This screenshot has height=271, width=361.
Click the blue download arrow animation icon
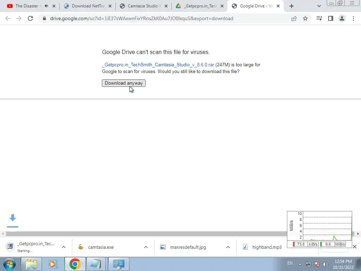click(13, 221)
